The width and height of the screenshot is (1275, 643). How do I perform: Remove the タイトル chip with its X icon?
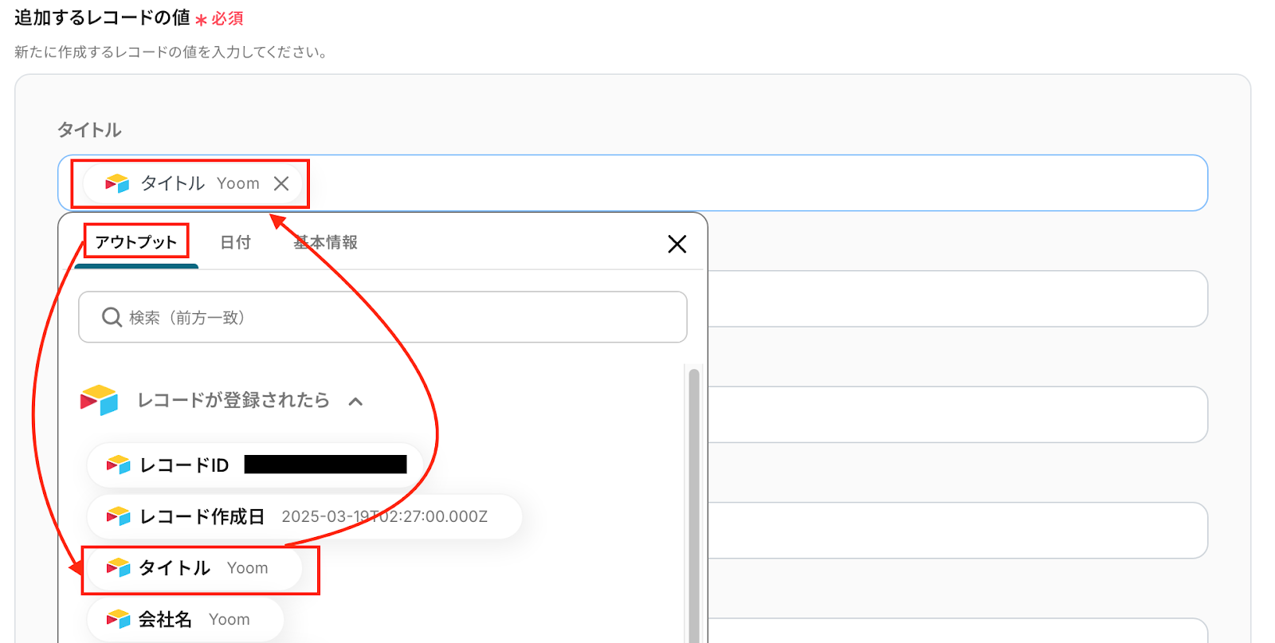(x=281, y=183)
